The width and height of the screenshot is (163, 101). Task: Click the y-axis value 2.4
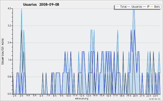click(x=9, y=43)
